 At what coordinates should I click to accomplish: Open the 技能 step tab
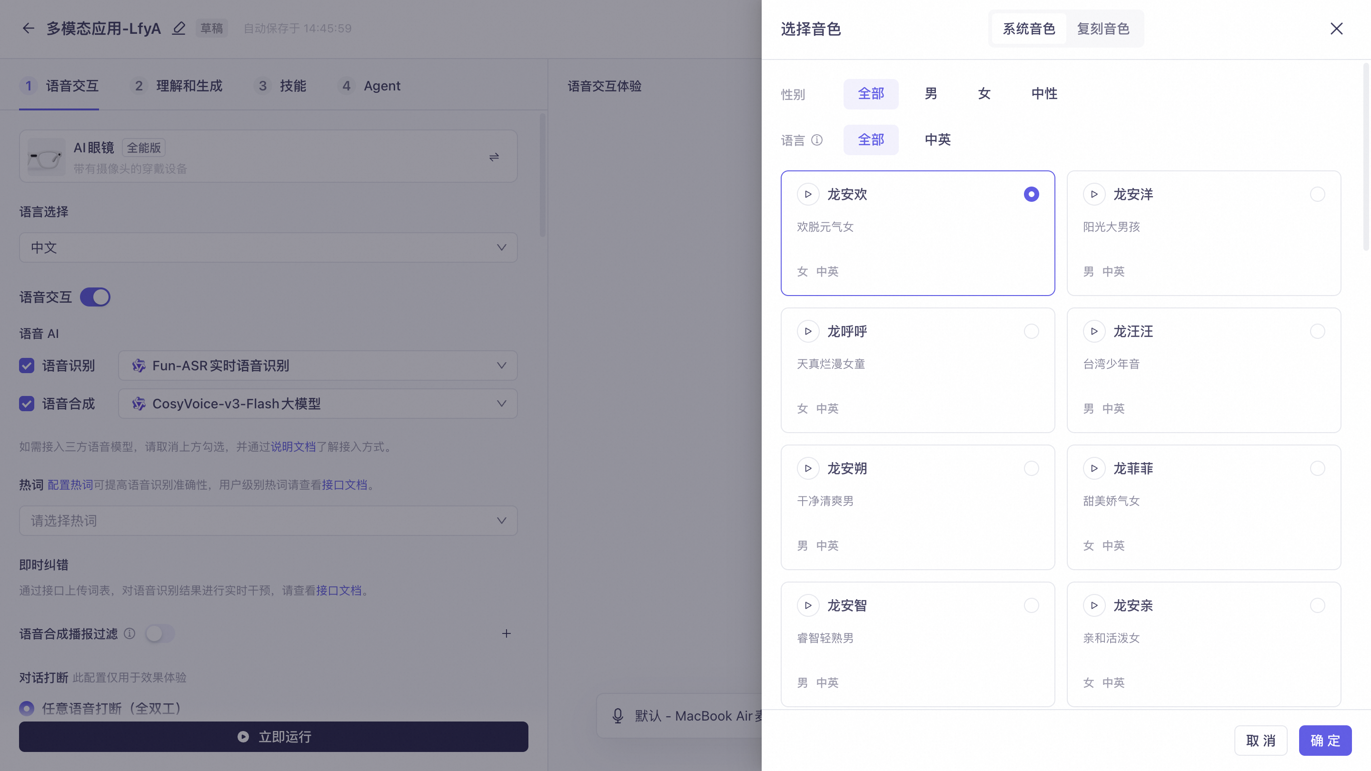[x=280, y=86]
